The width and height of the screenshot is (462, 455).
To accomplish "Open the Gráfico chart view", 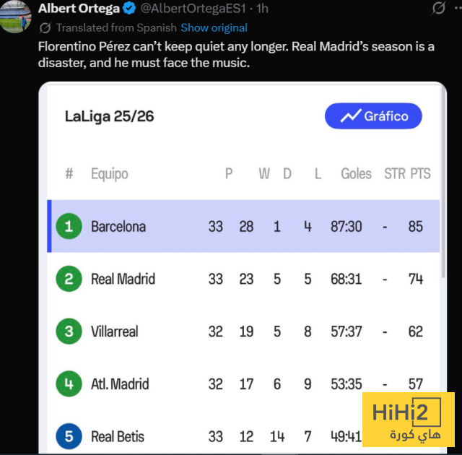I will [x=373, y=116].
